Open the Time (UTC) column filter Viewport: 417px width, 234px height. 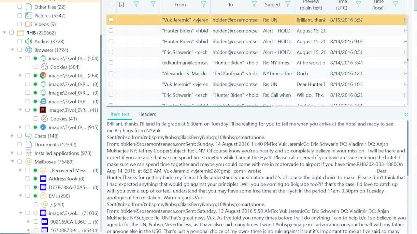click(359, 4)
